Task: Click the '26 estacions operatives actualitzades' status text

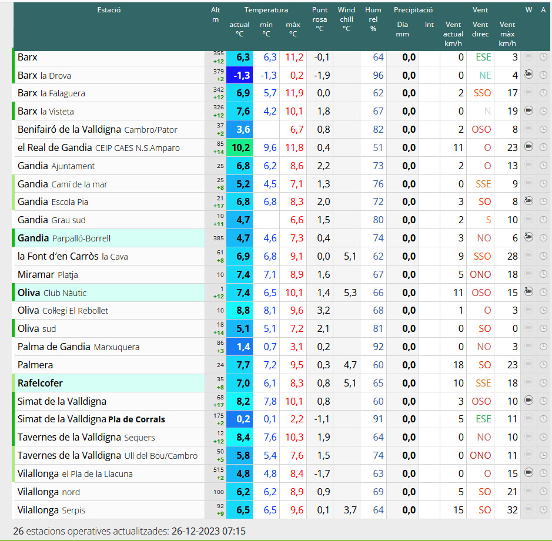Action: pos(91,531)
